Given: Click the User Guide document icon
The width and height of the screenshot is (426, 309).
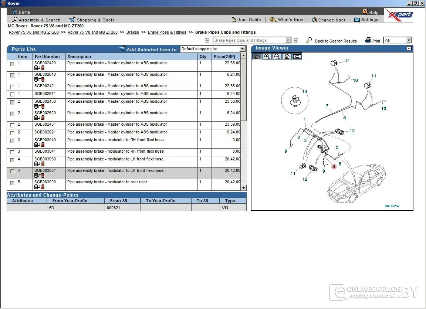Looking at the screenshot, I should (x=234, y=20).
